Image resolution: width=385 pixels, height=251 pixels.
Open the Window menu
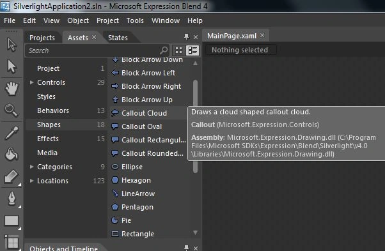pyautogui.click(x=166, y=20)
